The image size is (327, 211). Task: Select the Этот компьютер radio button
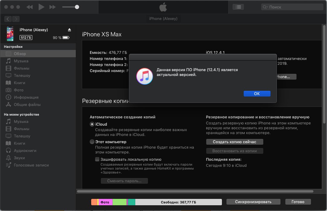click(92, 142)
